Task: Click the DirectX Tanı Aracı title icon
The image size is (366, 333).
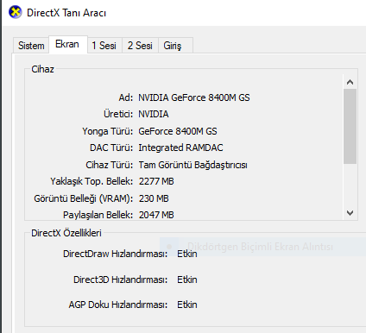Action: [15, 12]
